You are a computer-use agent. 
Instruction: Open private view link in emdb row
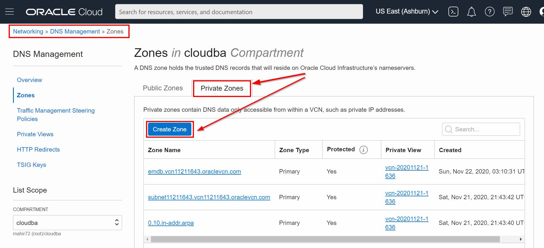[x=407, y=171]
